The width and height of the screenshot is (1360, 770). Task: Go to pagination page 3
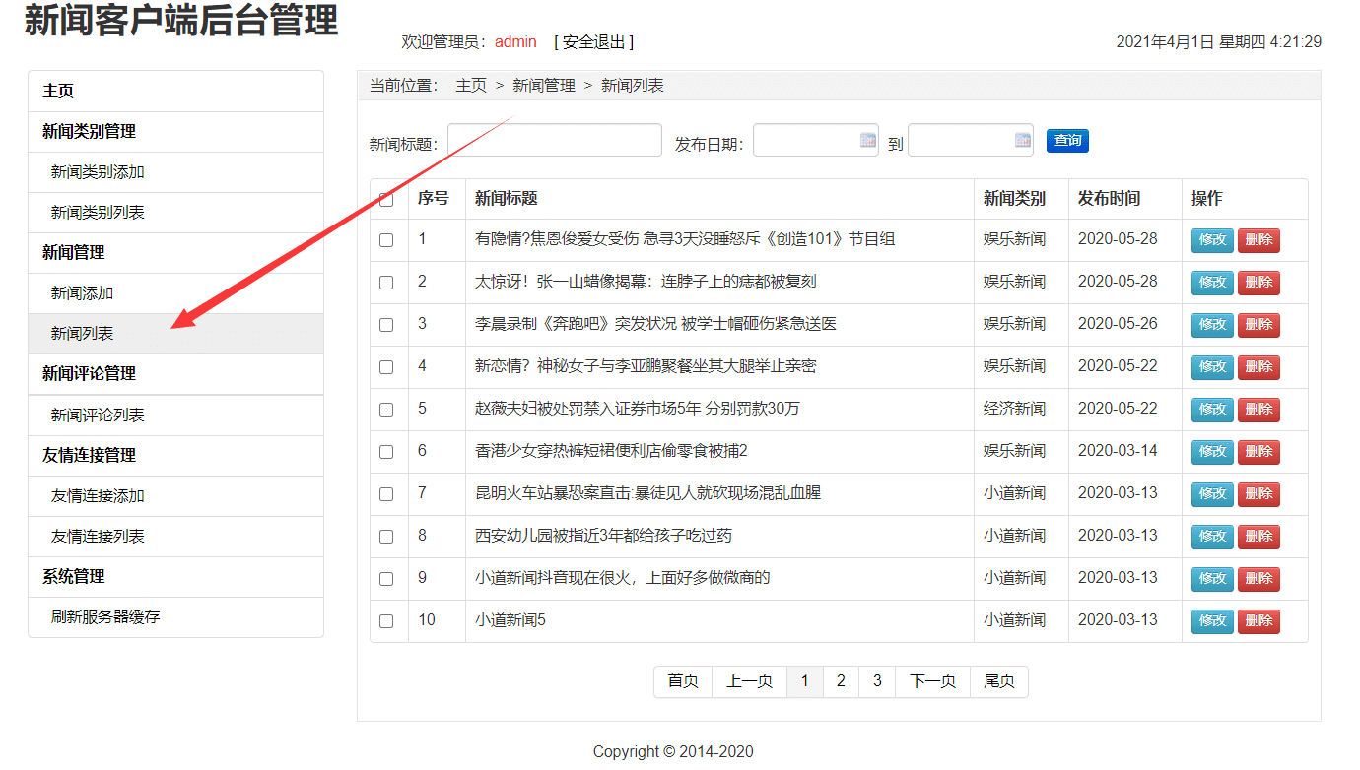pos(877,681)
